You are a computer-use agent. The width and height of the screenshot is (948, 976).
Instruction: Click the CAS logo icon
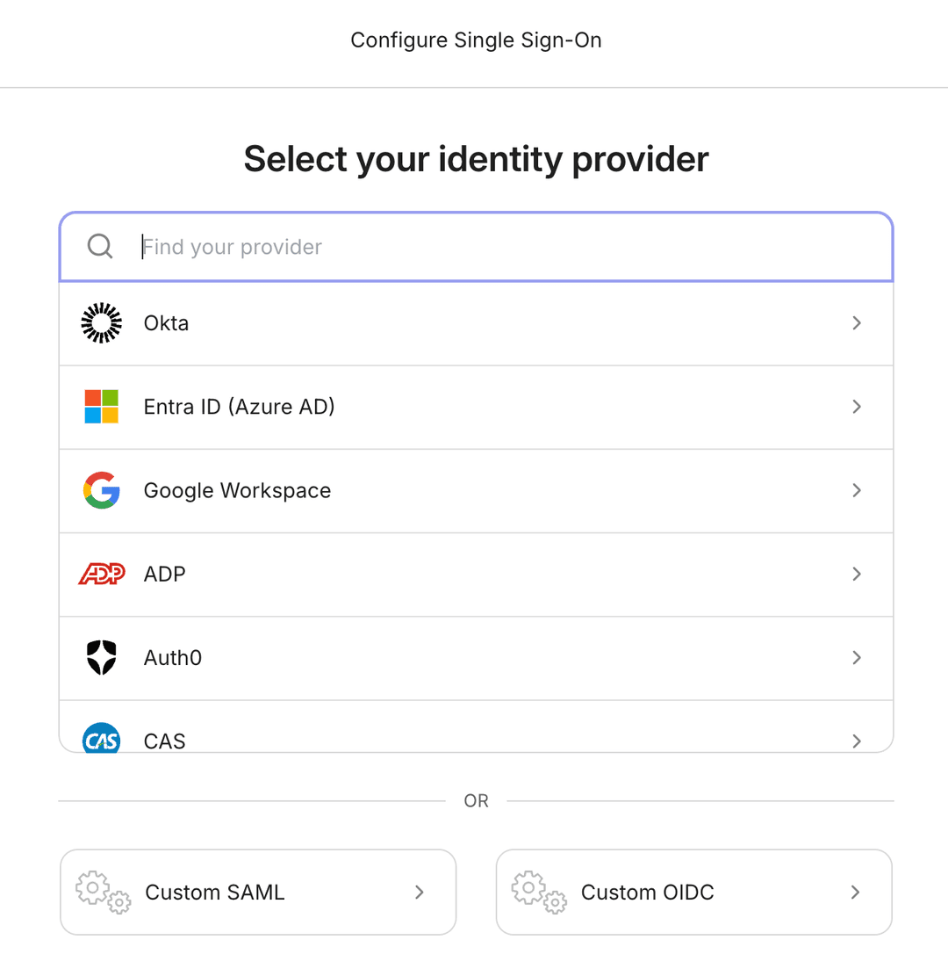pyautogui.click(x=101, y=739)
